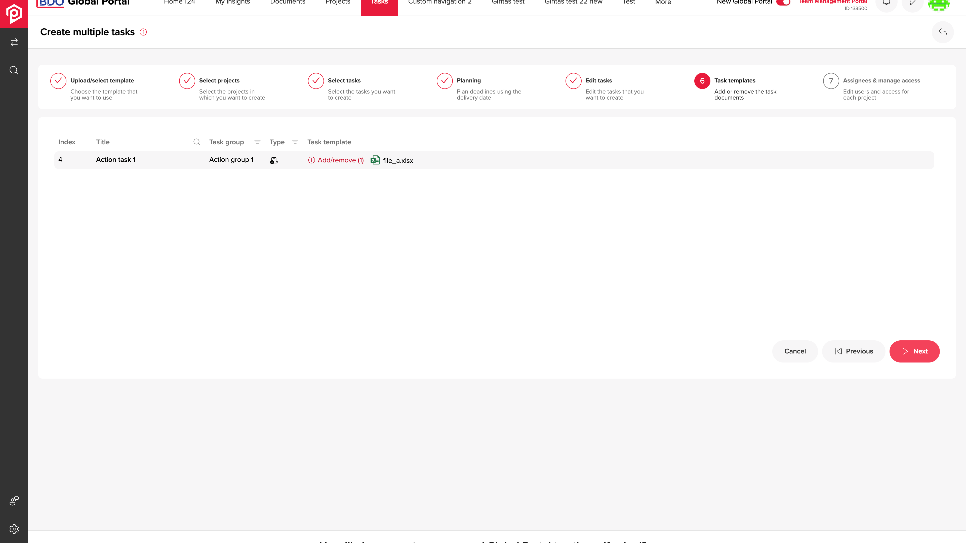Viewport: 966px width, 543px height.
Task: Open My insights tab
Action: [x=232, y=2]
